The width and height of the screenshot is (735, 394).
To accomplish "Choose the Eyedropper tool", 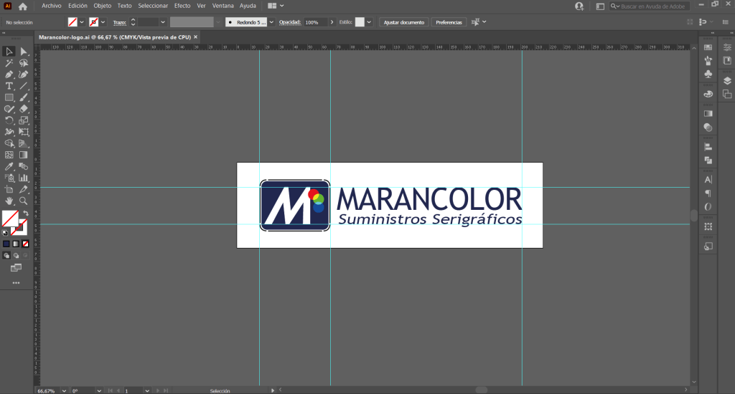I will click(x=9, y=166).
